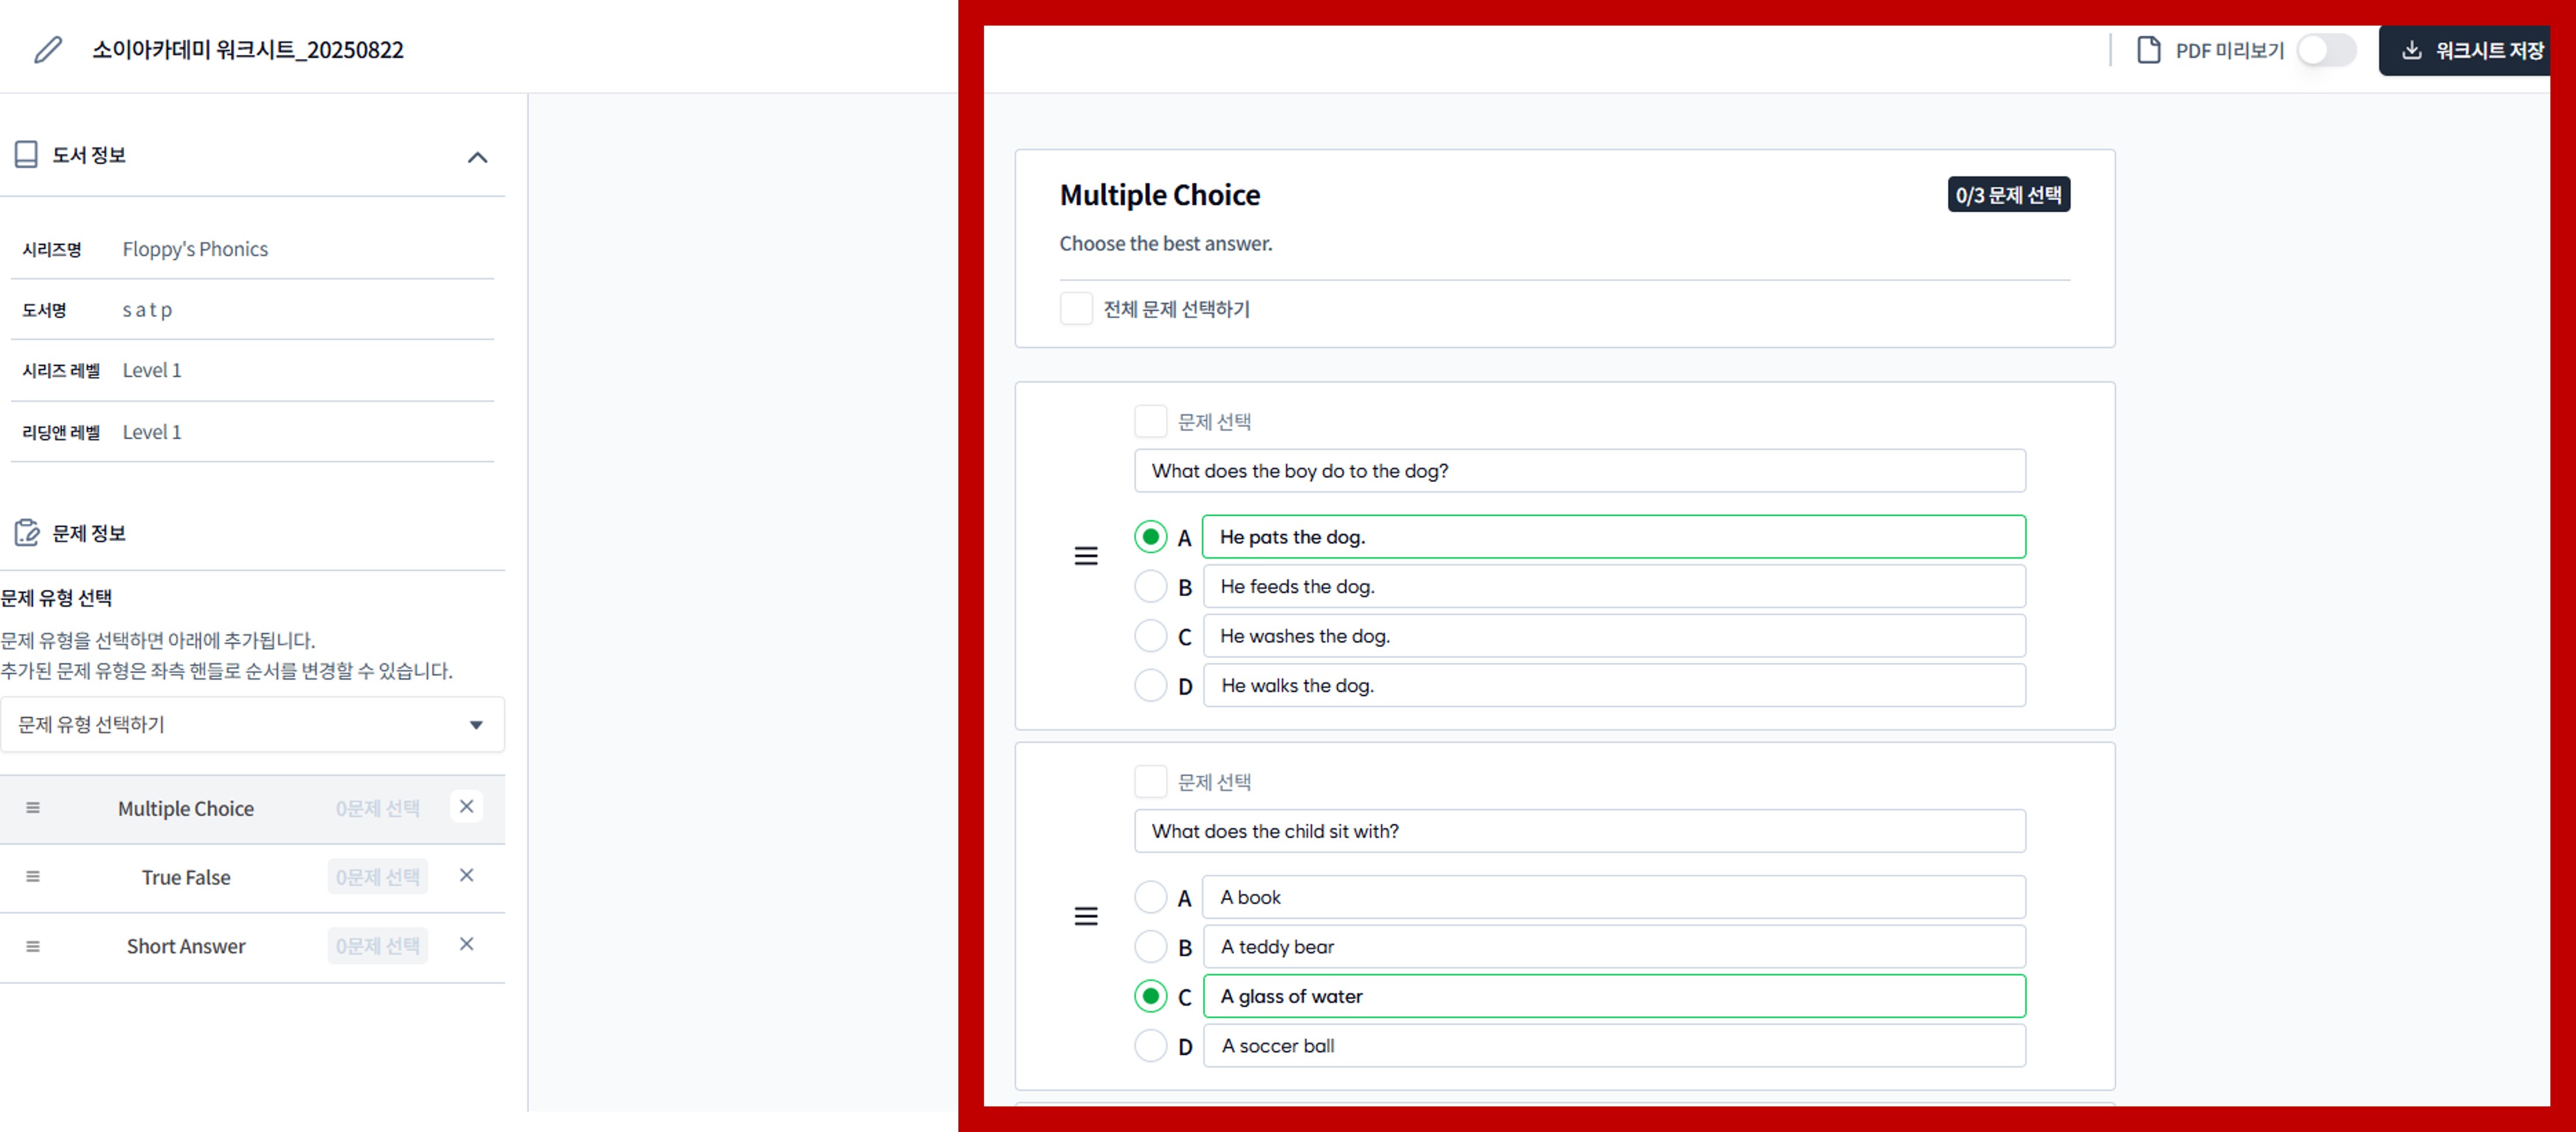
Task: Click the question field about the child
Action: (1579, 831)
